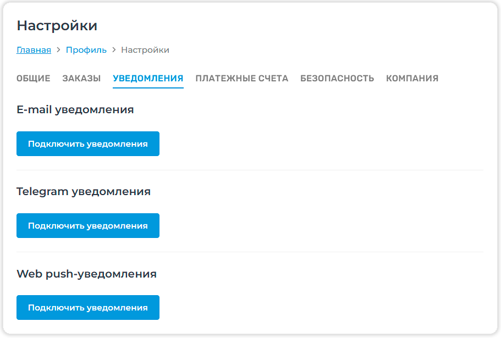Click the Настройки breadcrumb item

tap(145, 50)
